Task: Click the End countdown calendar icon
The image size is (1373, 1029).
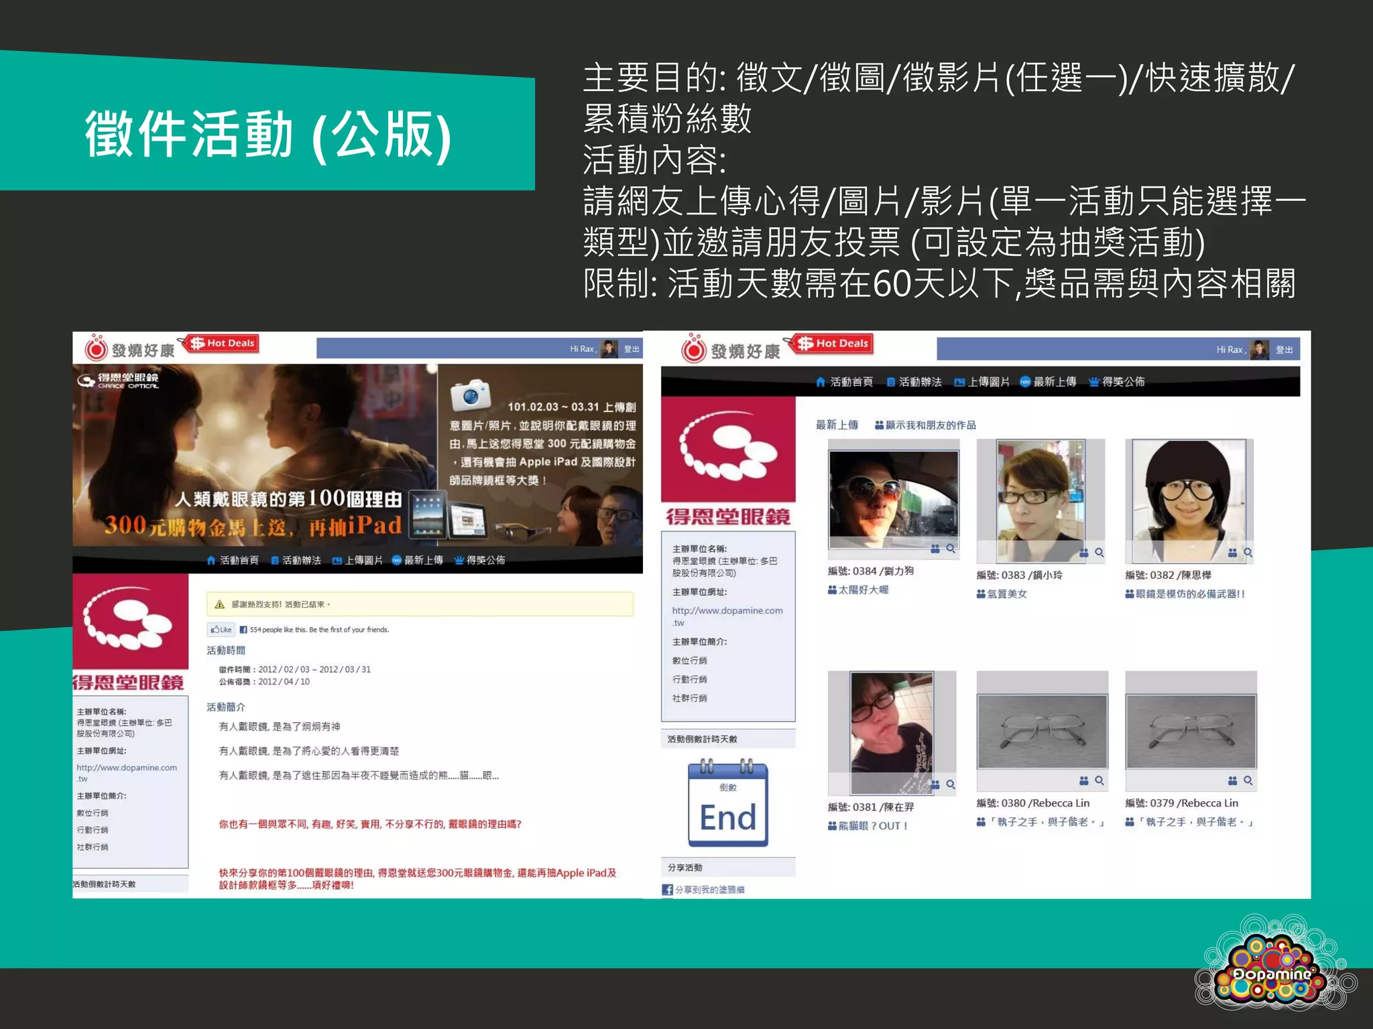Action: pyautogui.click(x=728, y=804)
